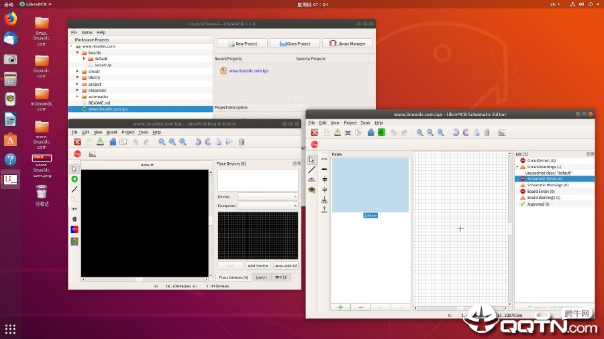Image resolution: width=604 pixels, height=339 pixels.
Task: Click grid properties icon in Schematic toolbar
Action: (x=501, y=133)
